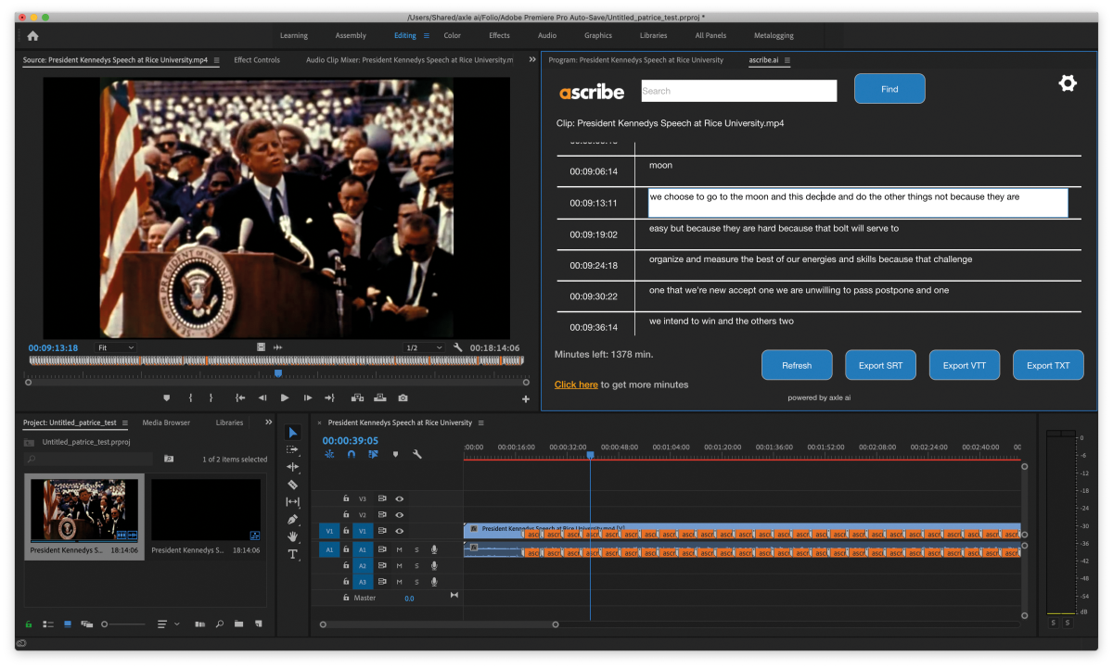Select the Razor tool
1113x668 pixels.
[293, 485]
